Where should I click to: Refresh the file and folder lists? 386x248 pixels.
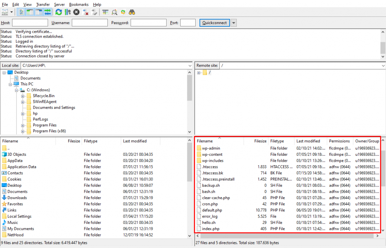58,12
